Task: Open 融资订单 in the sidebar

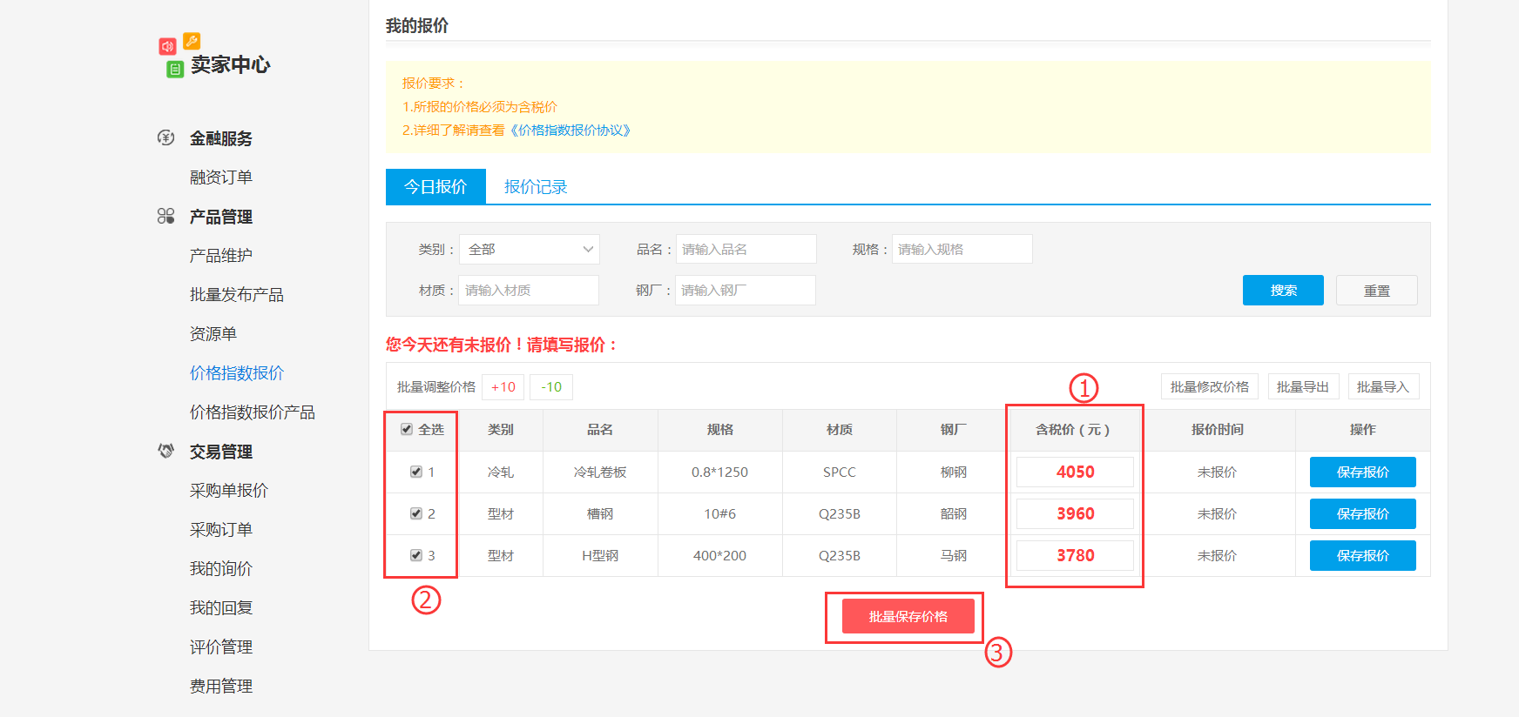Action: (x=221, y=177)
